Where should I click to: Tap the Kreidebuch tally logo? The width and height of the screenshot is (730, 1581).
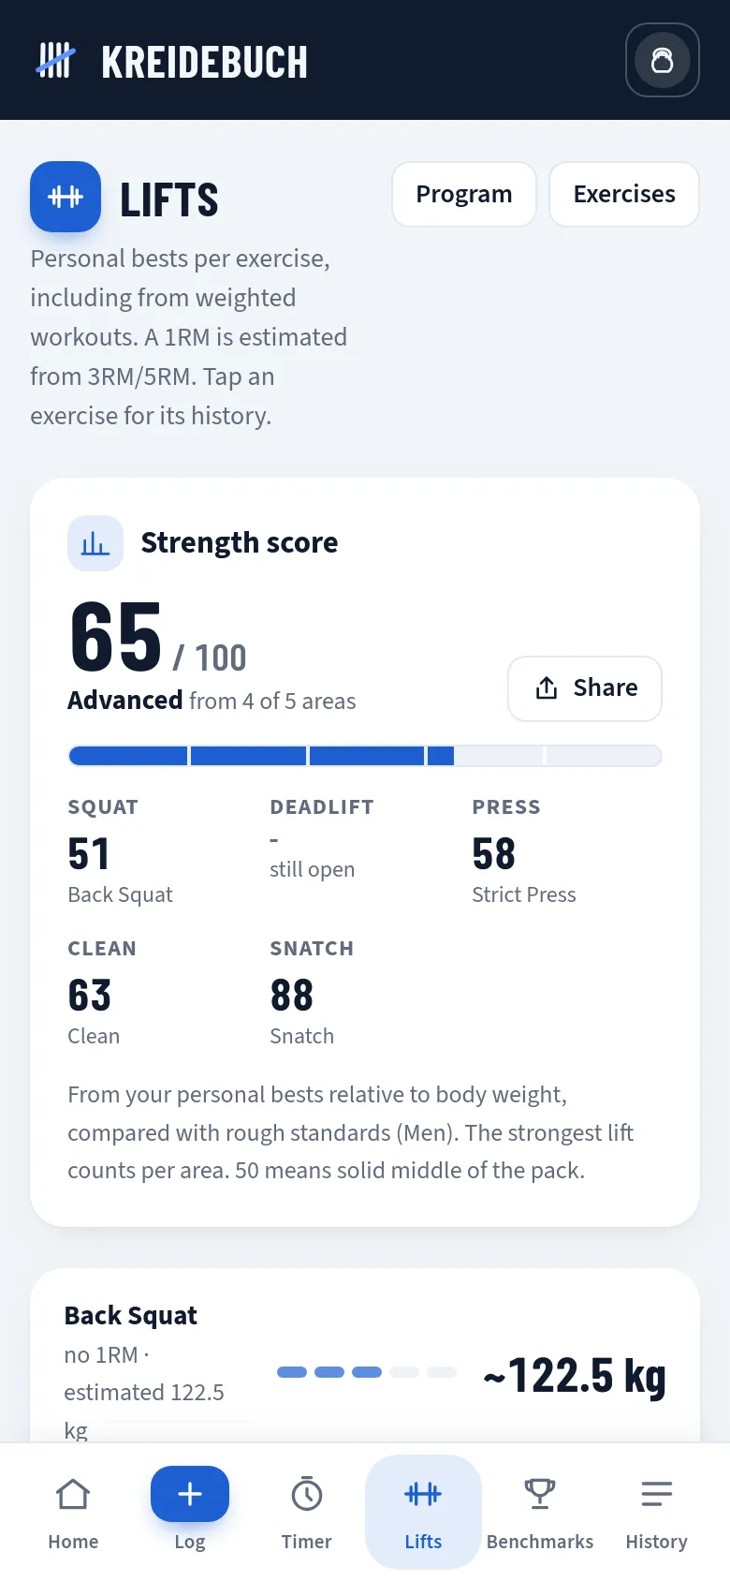55,61
